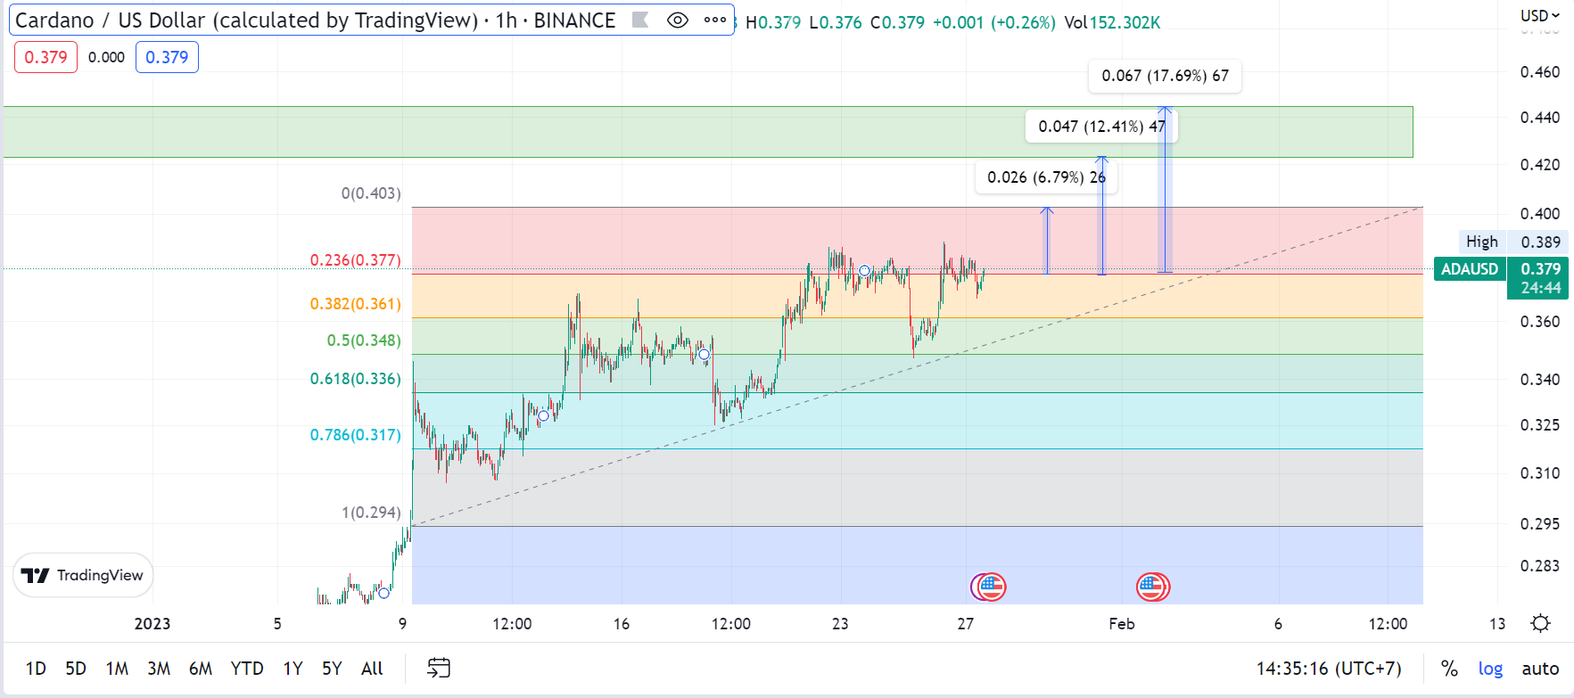
Task: Select the 5D time range
Action: pos(76,669)
